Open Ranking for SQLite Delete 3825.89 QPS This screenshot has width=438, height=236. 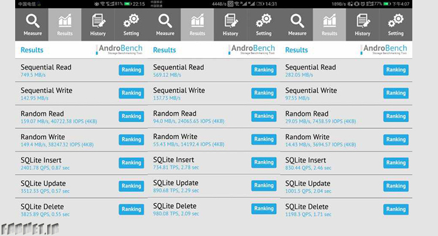pyautogui.click(x=131, y=209)
